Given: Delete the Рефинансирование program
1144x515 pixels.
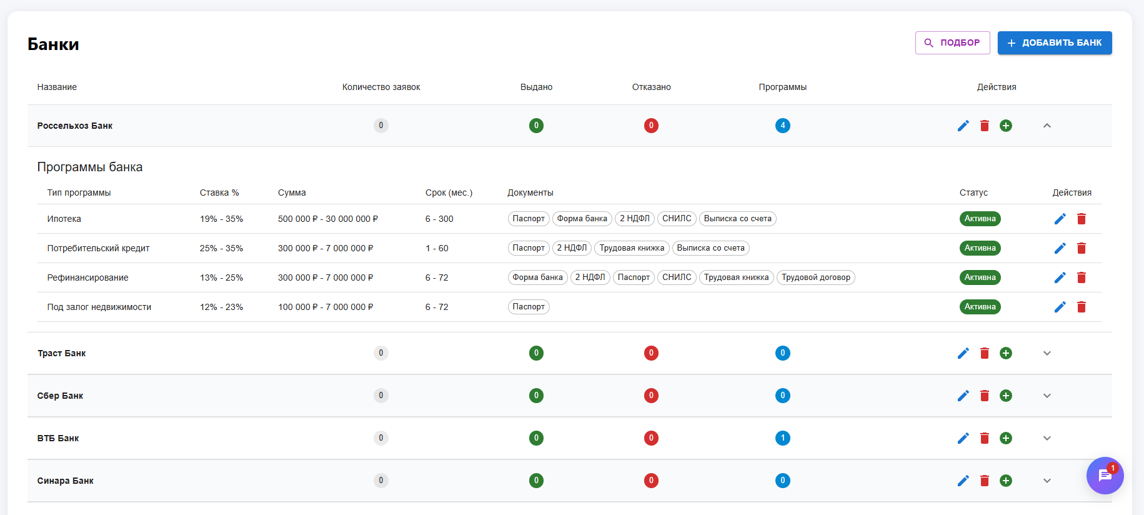Looking at the screenshot, I should click(x=1081, y=277).
